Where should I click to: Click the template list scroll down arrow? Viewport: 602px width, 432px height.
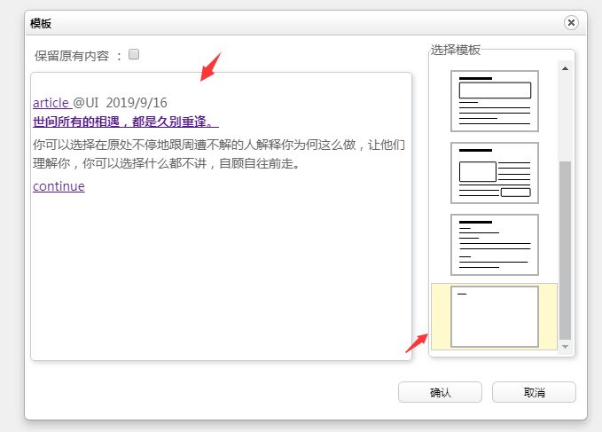tap(565, 347)
